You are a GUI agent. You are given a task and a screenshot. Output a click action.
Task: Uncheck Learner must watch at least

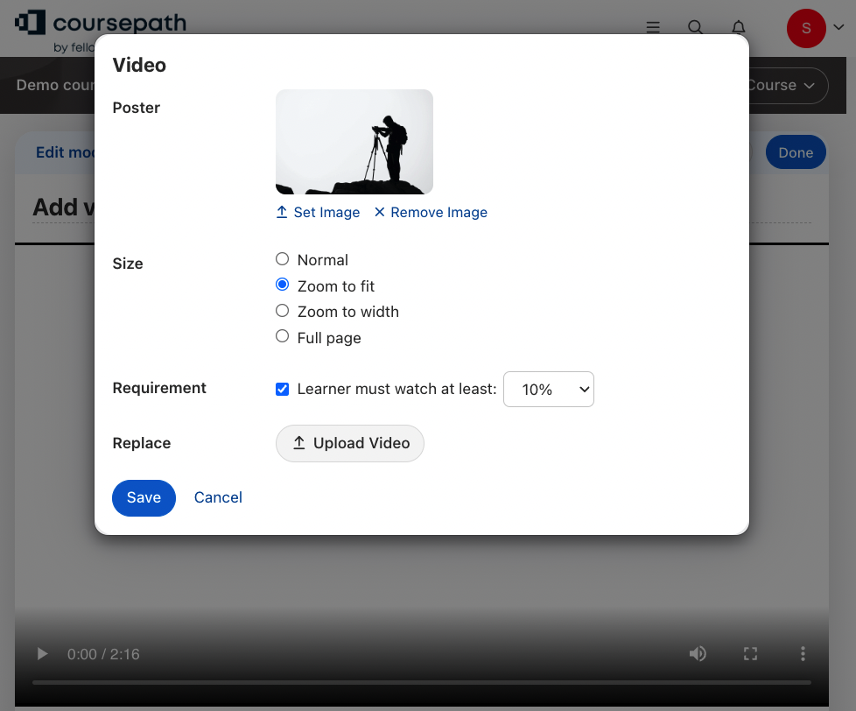[282, 389]
